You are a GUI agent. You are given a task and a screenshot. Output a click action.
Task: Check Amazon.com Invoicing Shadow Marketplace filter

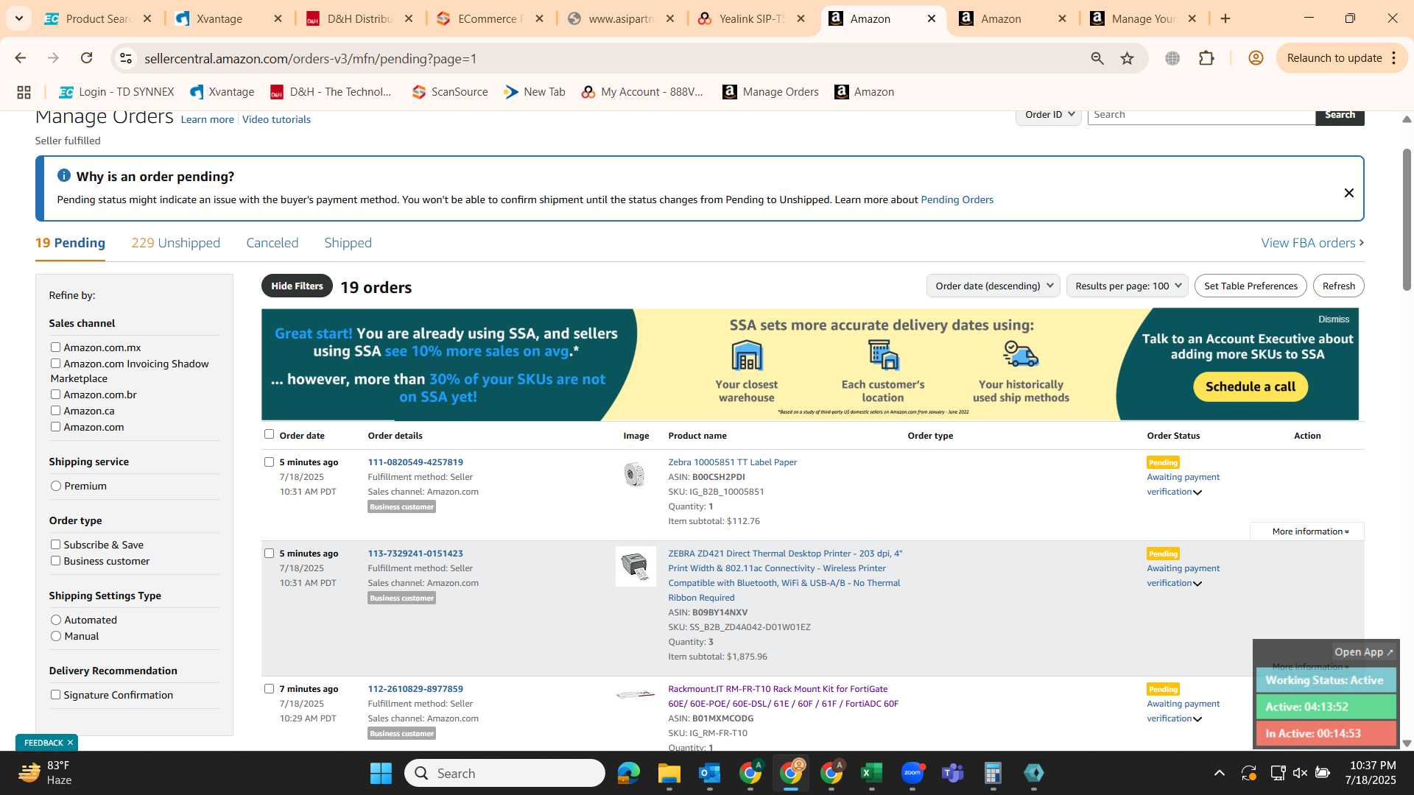coord(55,364)
